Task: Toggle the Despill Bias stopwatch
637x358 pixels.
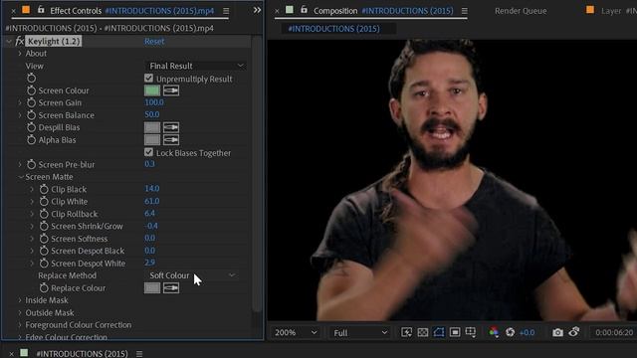Action: 31,127
